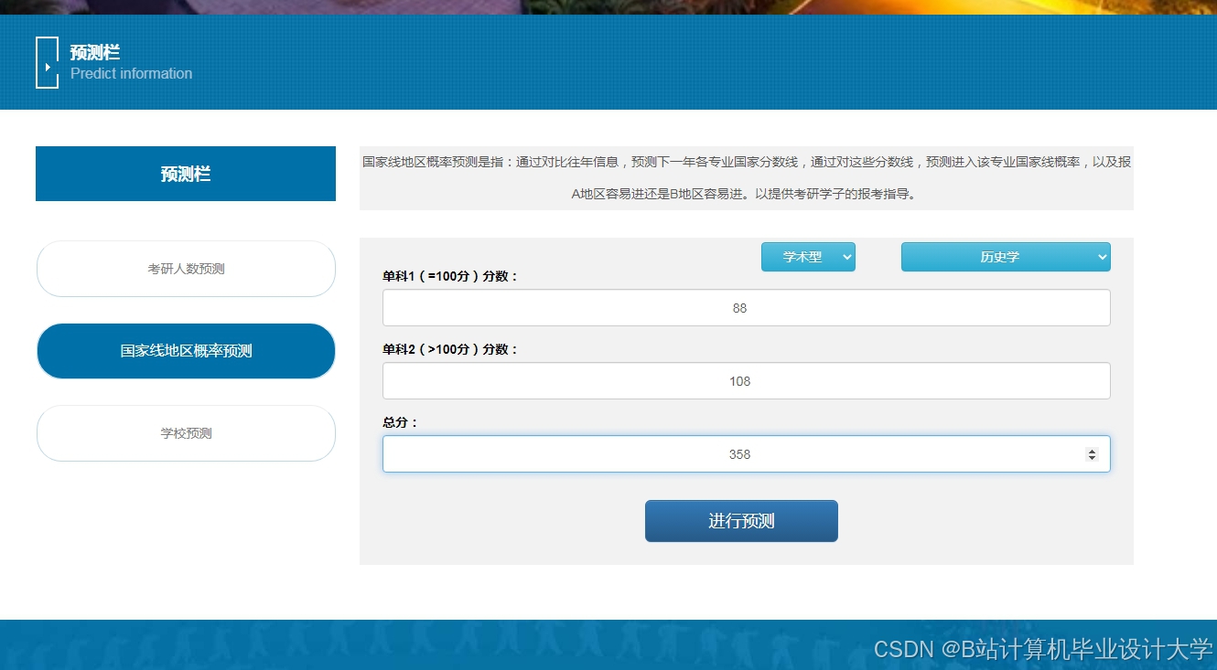Click the chevron arrow on the 学术型 selector

pos(846,257)
